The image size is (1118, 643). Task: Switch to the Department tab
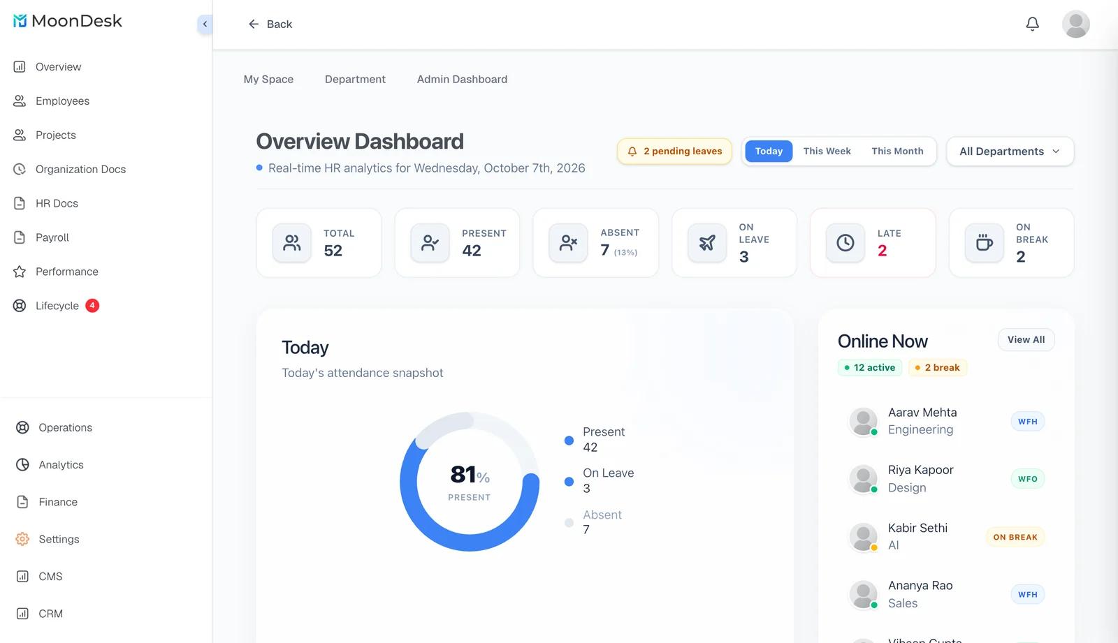click(x=355, y=80)
